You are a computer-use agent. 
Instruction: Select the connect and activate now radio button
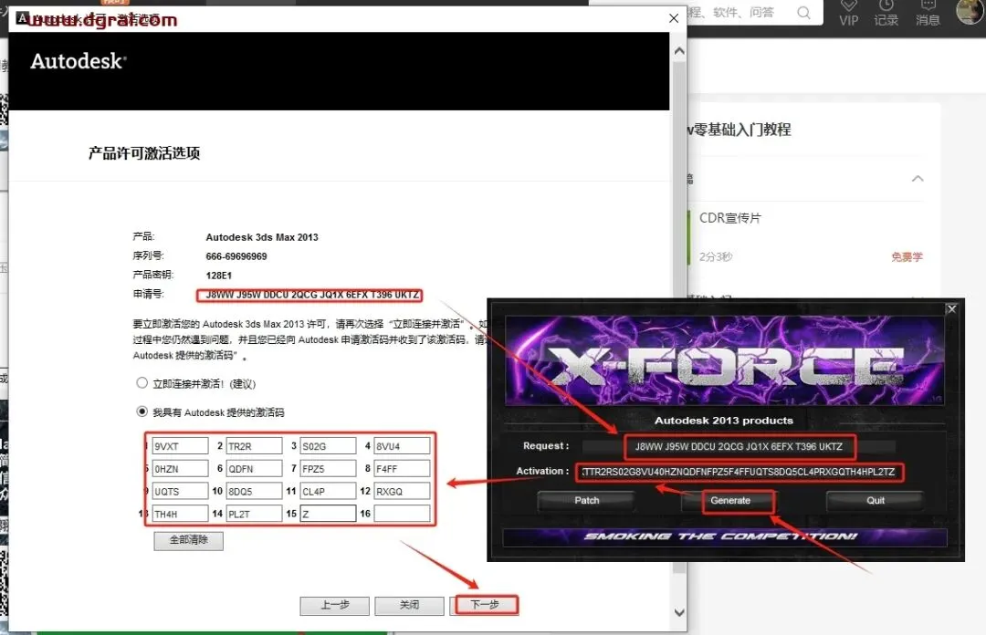[142, 383]
